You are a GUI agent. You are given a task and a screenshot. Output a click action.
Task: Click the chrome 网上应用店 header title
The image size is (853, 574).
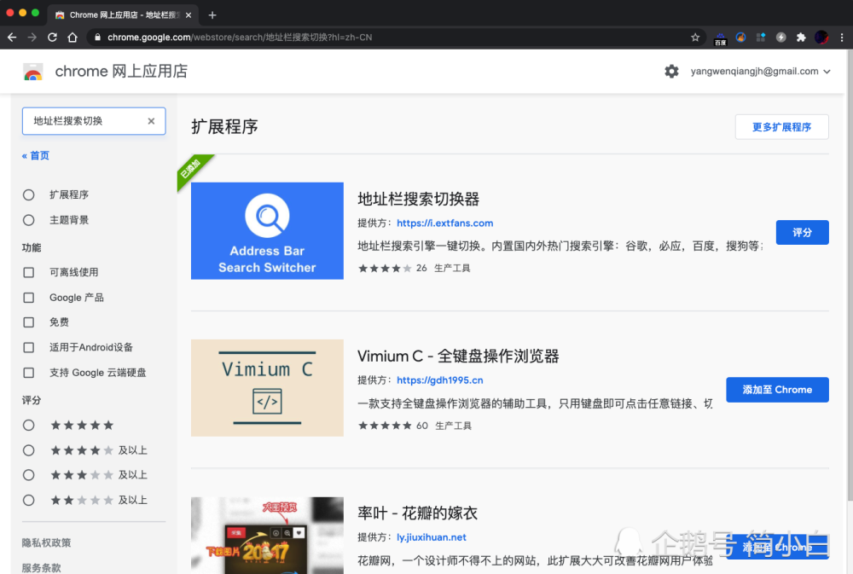[x=121, y=72]
